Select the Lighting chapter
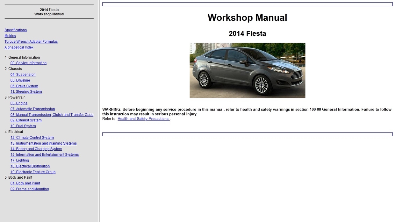 pos(19,160)
